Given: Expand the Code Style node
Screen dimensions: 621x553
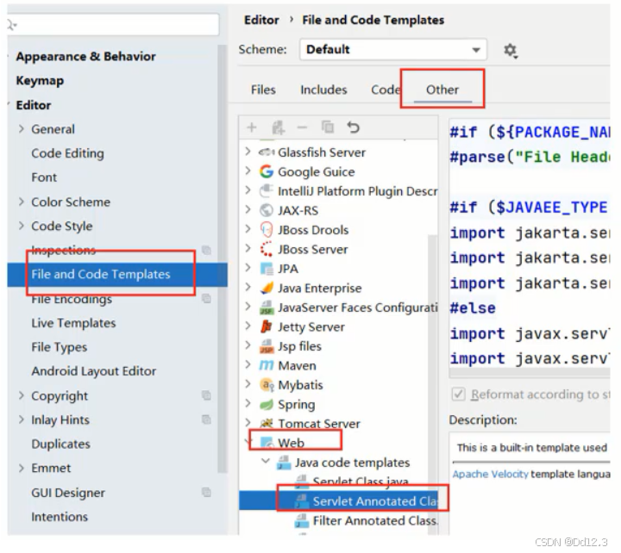Looking at the screenshot, I should (x=22, y=226).
